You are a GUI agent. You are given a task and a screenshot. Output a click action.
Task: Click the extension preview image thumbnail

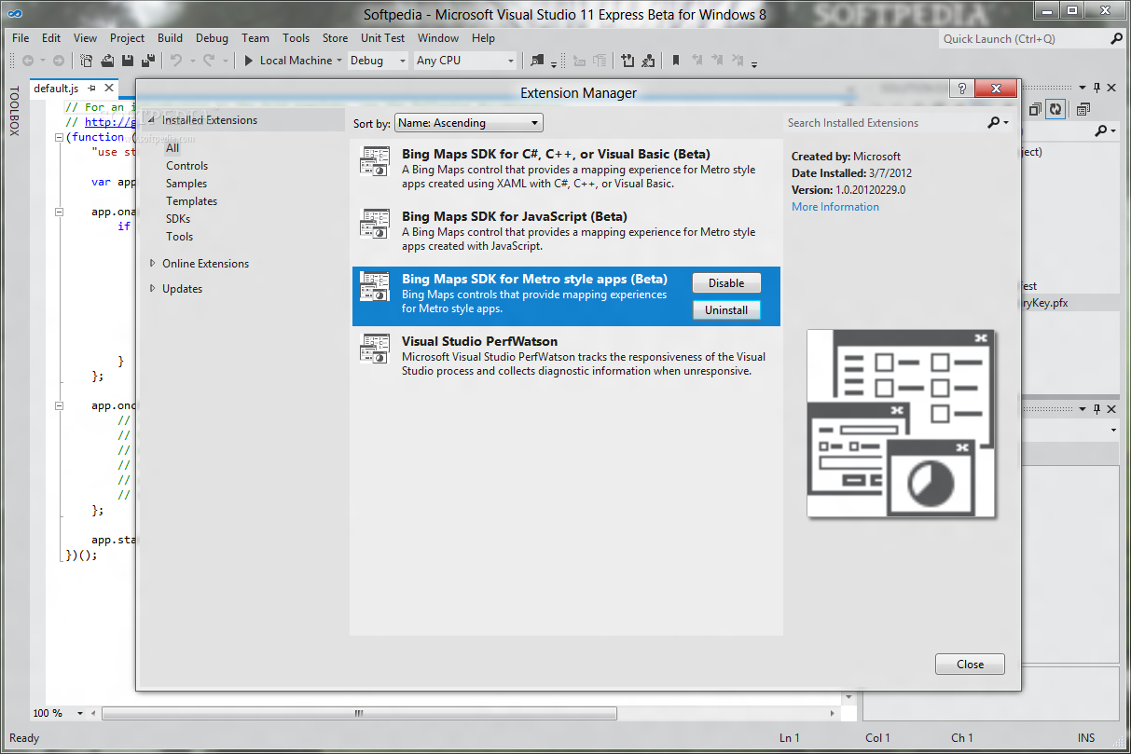pyautogui.click(x=901, y=424)
